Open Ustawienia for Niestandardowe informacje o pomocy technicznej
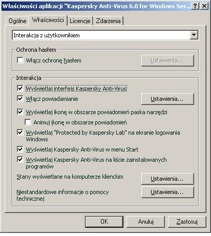The width and height of the screenshot is (211, 236). tap(167, 192)
